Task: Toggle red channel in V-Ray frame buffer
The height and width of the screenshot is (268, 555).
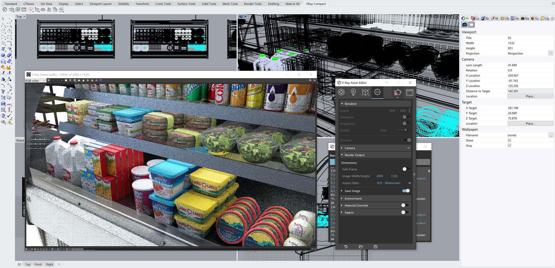Action: (x=53, y=80)
